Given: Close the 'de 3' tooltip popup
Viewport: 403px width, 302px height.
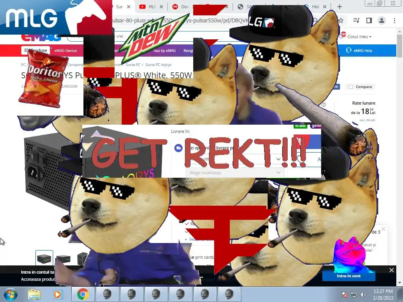Looking at the screenshot, I should [x=383, y=229].
